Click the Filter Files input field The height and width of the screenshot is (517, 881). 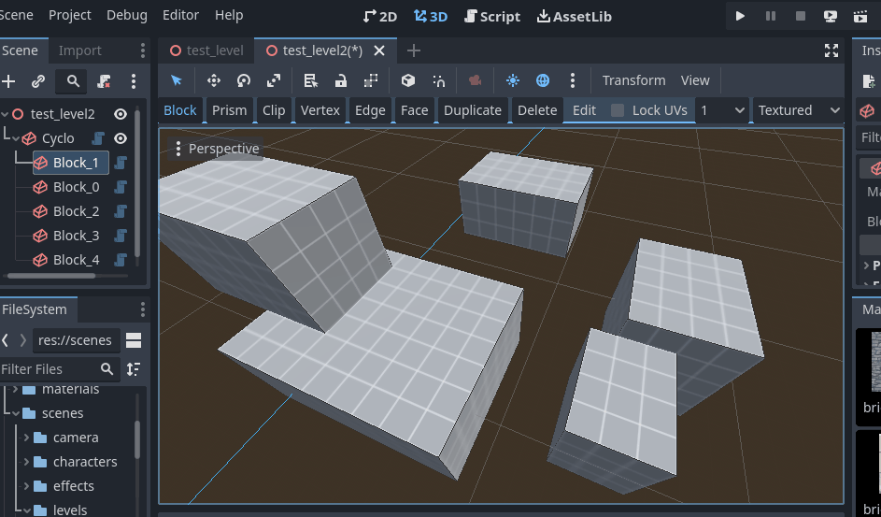pos(60,369)
